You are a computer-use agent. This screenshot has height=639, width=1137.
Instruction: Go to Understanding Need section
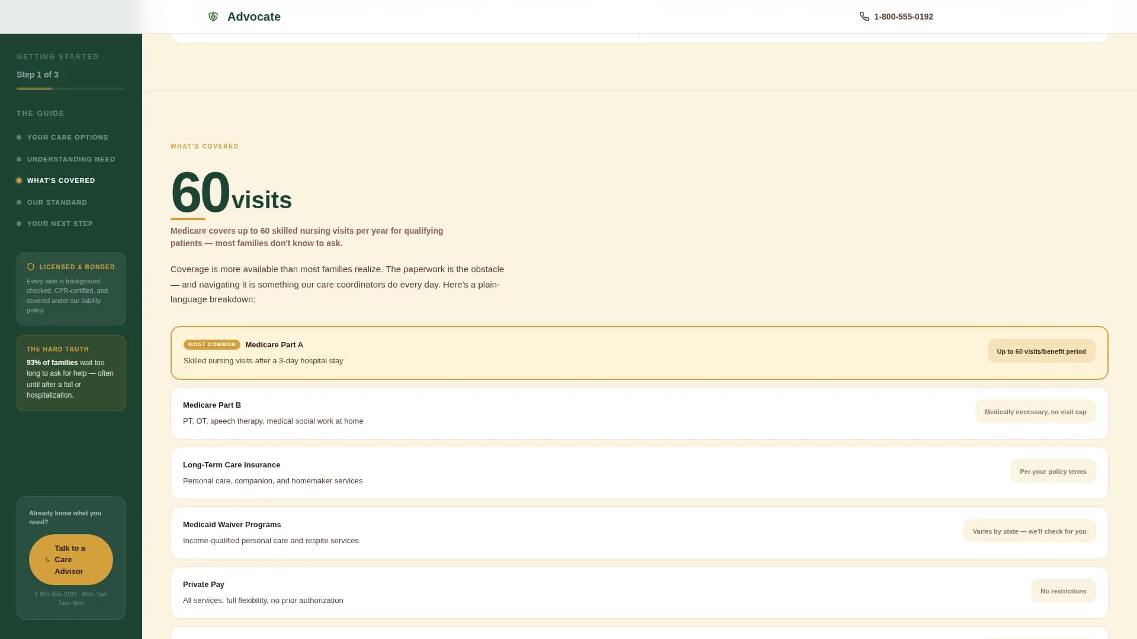point(71,159)
